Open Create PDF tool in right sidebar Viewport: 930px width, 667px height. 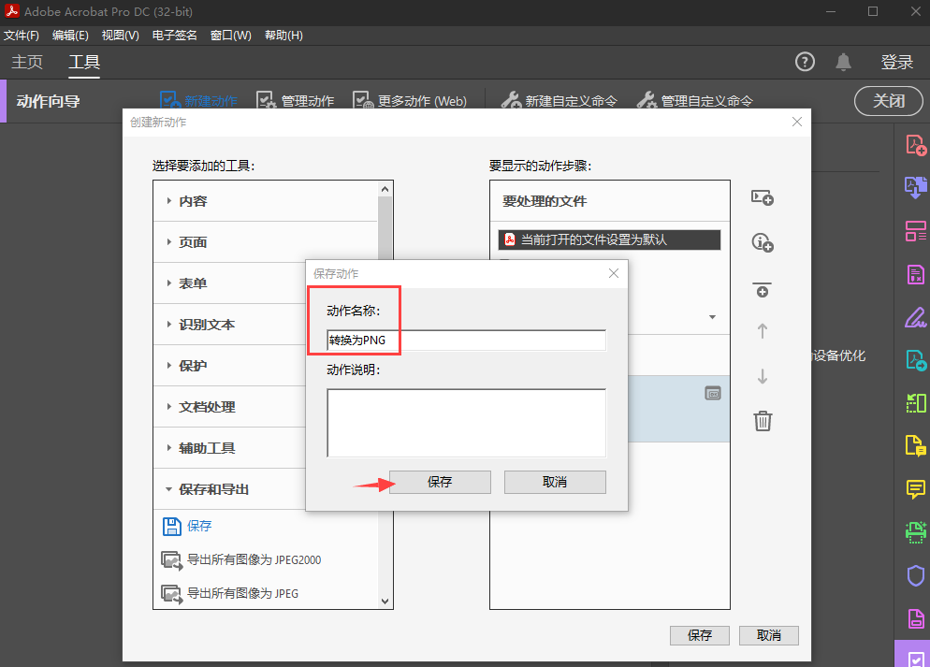tap(914, 145)
